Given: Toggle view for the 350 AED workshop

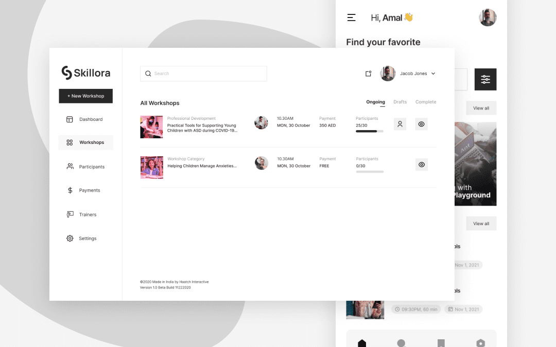Looking at the screenshot, I should pos(421,124).
